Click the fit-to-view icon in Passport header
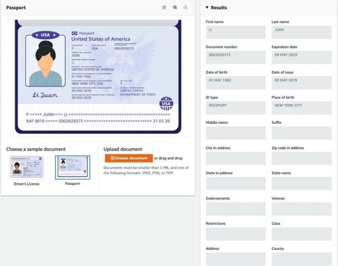The image size is (338, 266). (164, 7)
